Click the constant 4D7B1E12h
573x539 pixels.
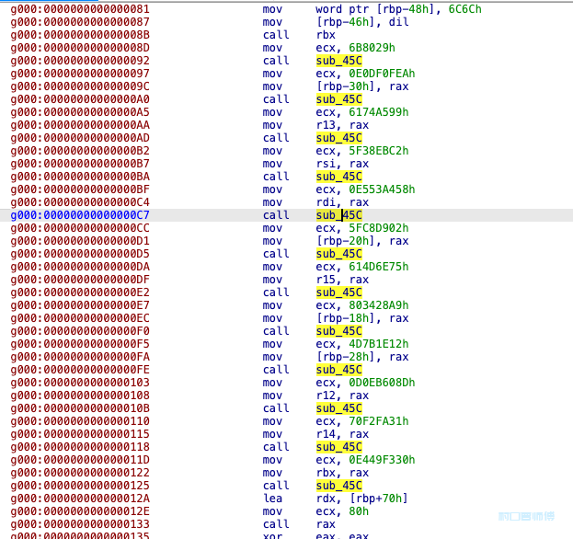(379, 344)
